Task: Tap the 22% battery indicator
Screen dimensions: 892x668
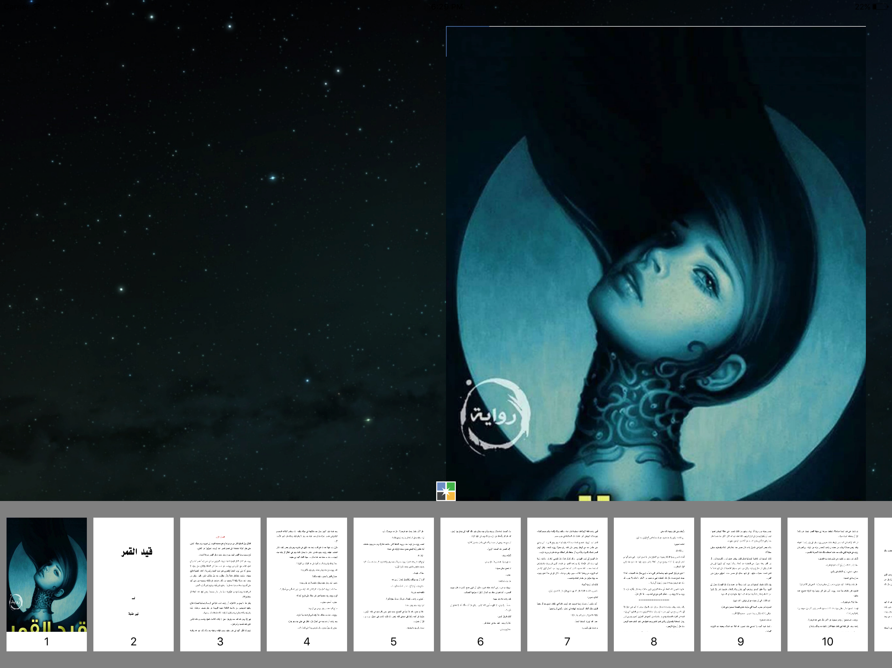Action: [871, 7]
